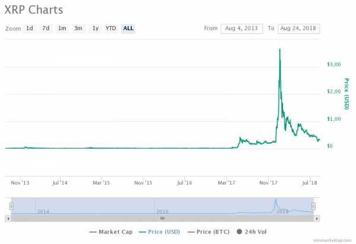356x244 pixels.
Task: Click the 2018 marker in the navigator
Action: (282, 211)
